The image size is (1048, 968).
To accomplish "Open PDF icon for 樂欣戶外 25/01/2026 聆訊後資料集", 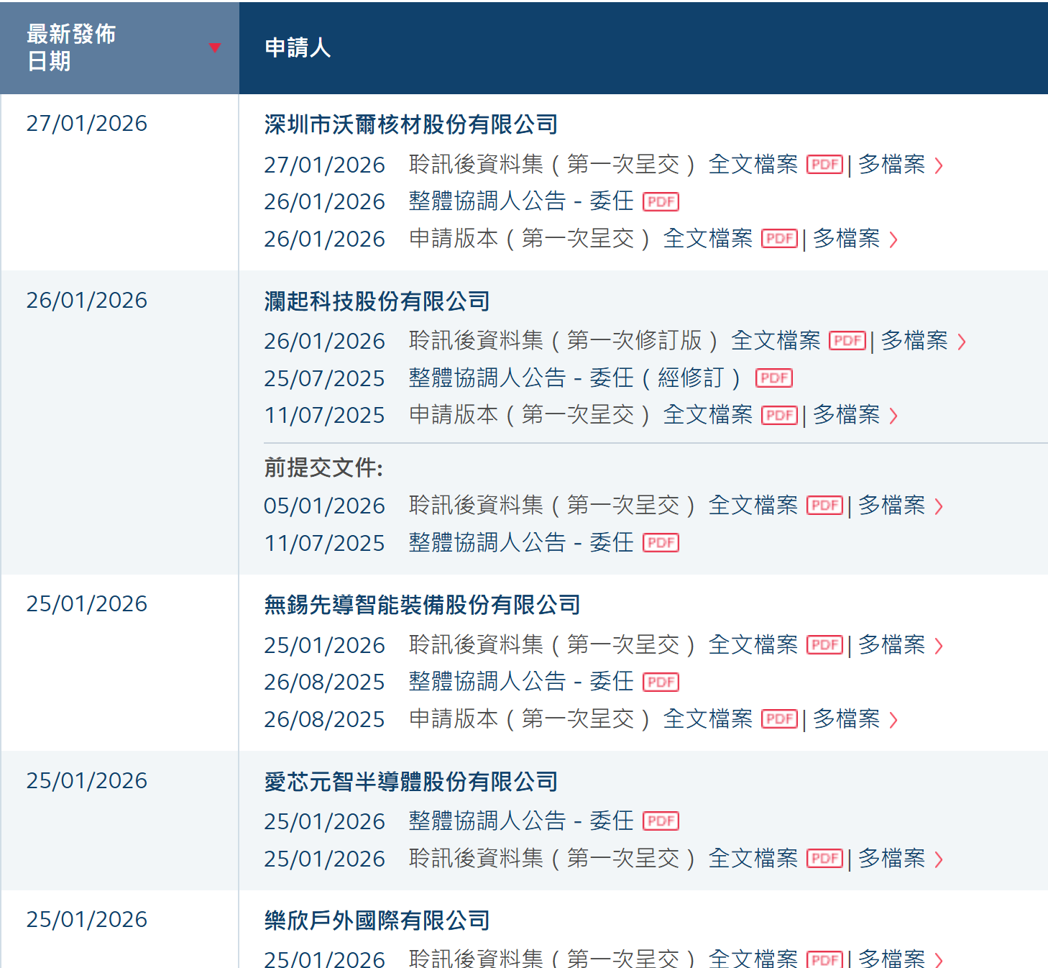I will coord(824,959).
